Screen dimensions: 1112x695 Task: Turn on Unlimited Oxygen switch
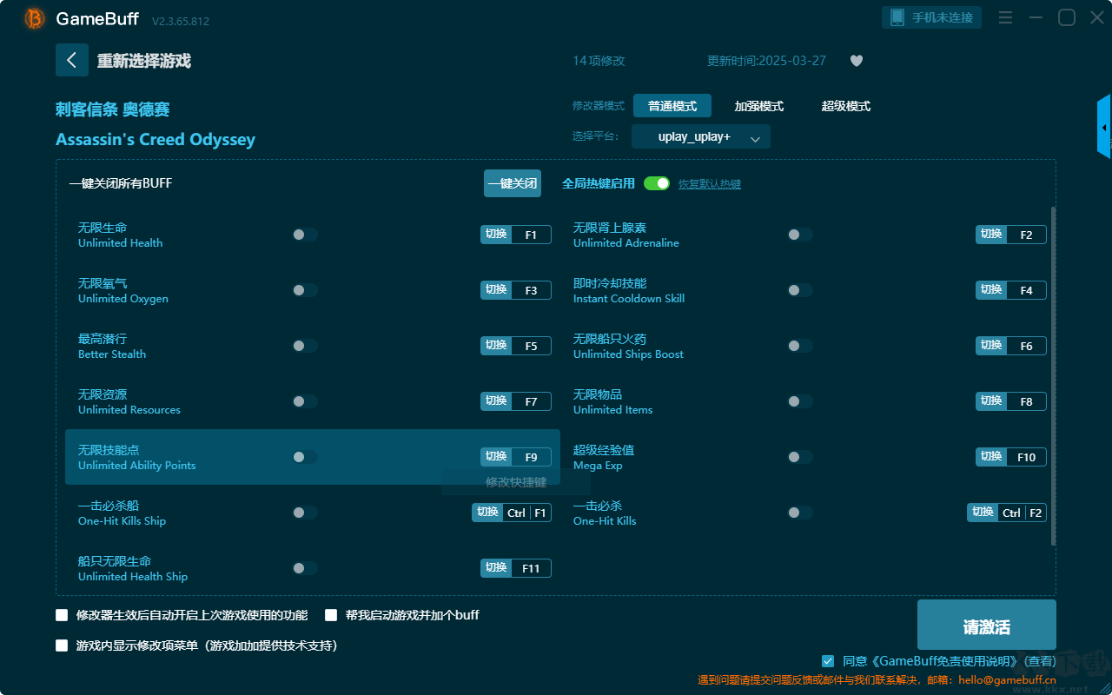305,290
